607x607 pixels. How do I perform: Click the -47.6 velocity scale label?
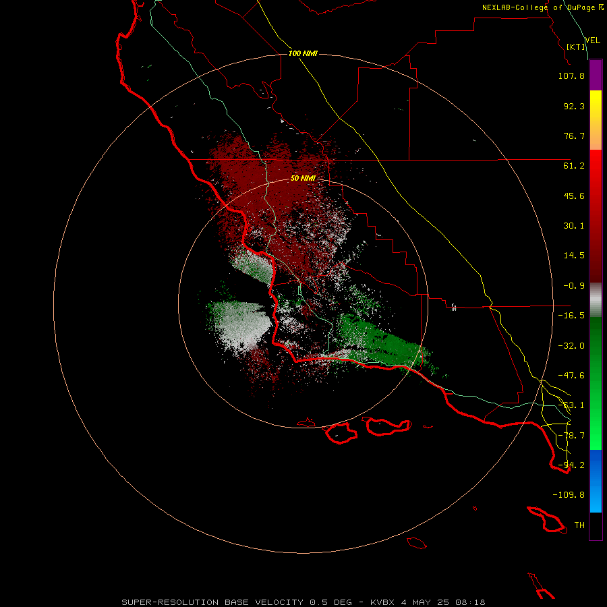coord(571,376)
